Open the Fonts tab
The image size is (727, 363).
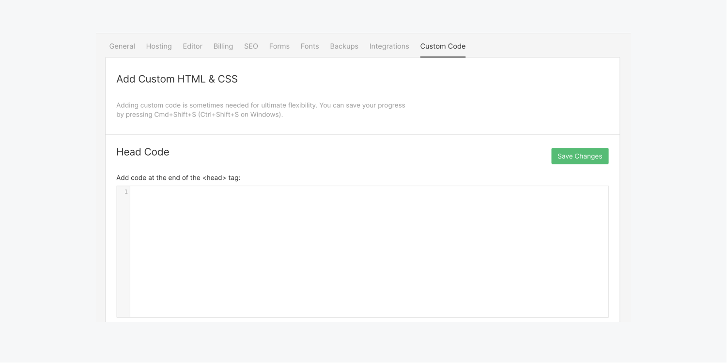click(x=309, y=46)
